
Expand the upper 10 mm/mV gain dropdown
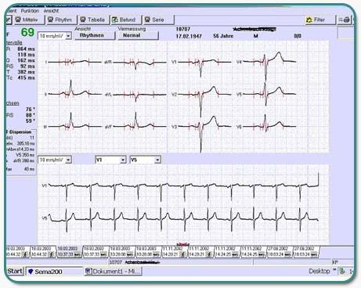click(68, 35)
